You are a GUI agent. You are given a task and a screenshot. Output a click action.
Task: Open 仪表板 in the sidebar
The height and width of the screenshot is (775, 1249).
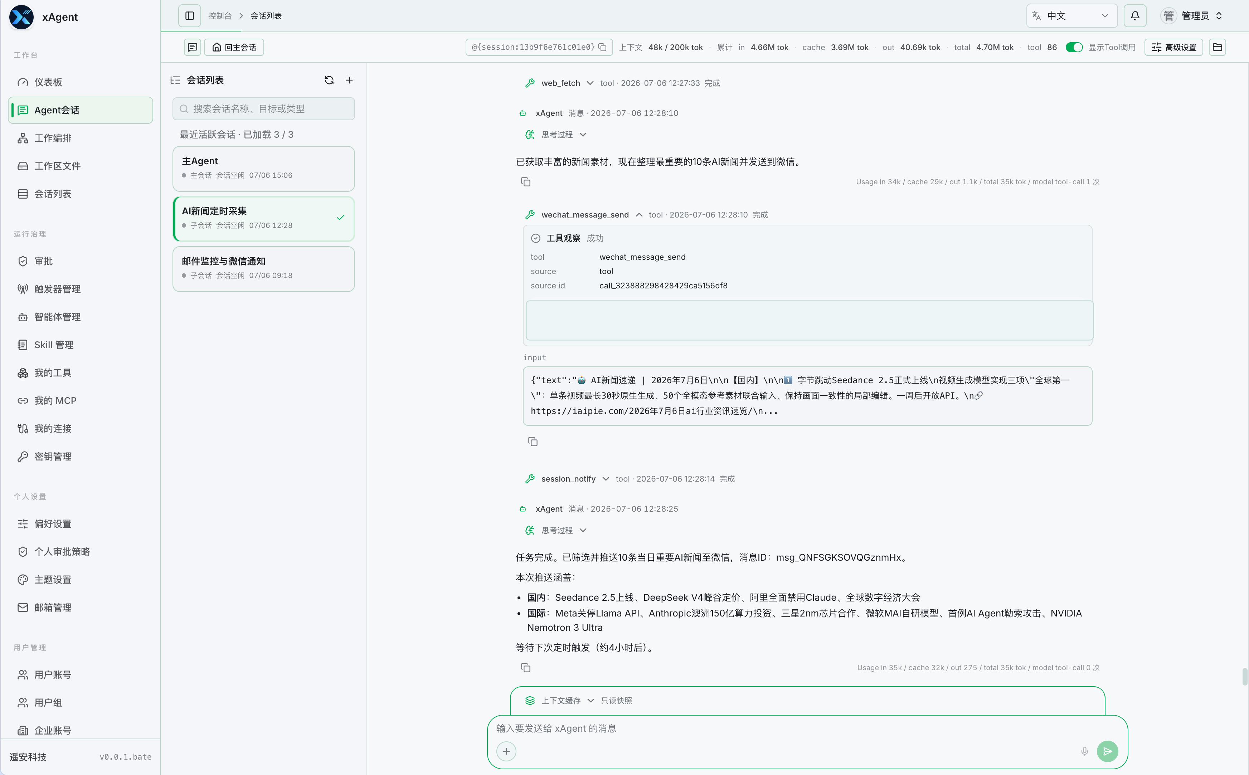[81, 82]
